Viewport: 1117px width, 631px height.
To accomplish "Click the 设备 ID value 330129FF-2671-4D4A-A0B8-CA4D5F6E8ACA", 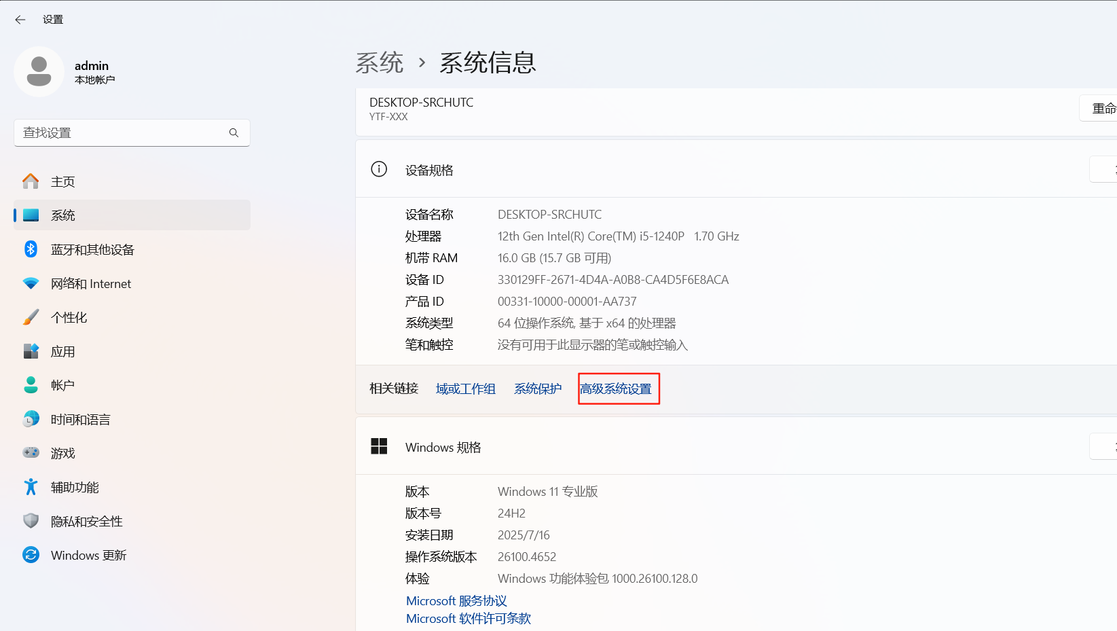I will click(x=613, y=280).
